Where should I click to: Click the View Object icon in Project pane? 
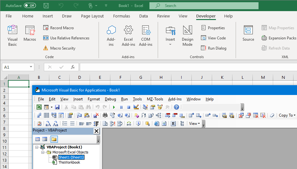pyautogui.click(x=45, y=139)
